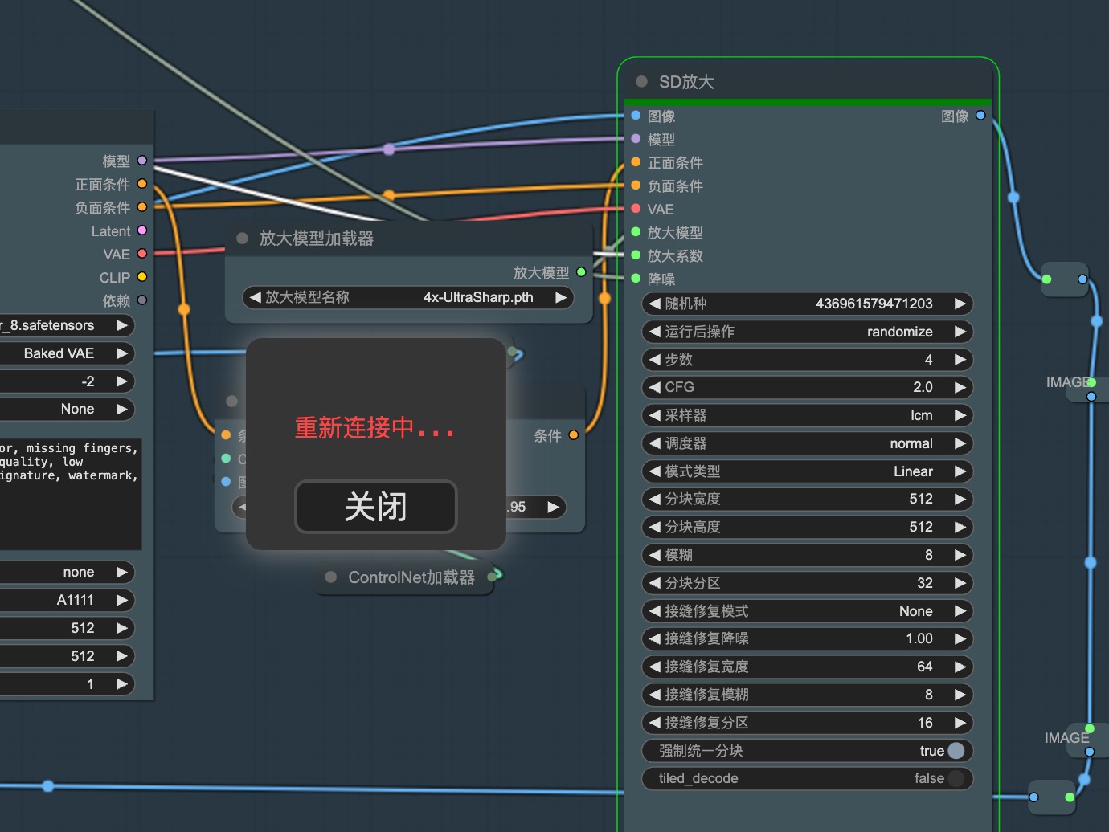Click the 随机种 seed value field
Viewport: 1109px width, 832px height.
tap(807, 304)
